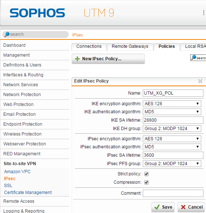This screenshot has height=213, width=206.
Task: Open Logging & Reporting menu
Action: pos(35,210)
